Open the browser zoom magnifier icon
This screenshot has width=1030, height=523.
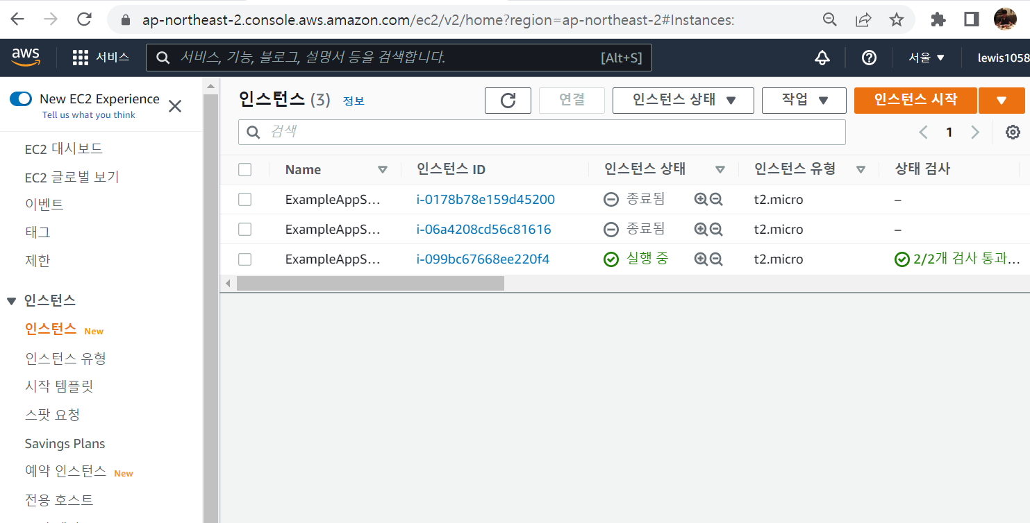(829, 19)
